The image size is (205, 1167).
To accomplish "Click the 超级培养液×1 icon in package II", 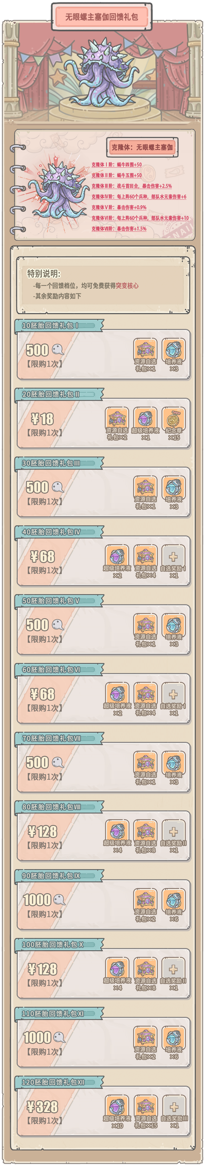I will tap(145, 419).
